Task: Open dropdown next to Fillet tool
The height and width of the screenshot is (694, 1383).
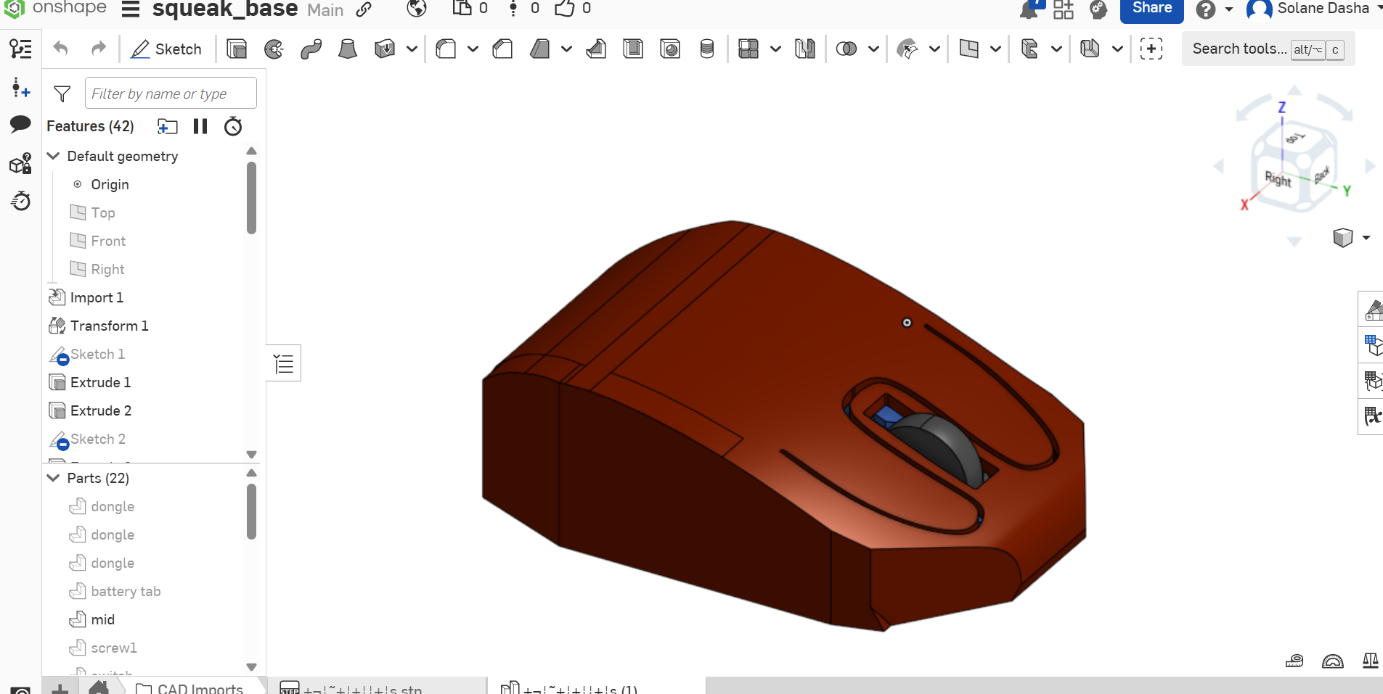Action: (x=473, y=49)
